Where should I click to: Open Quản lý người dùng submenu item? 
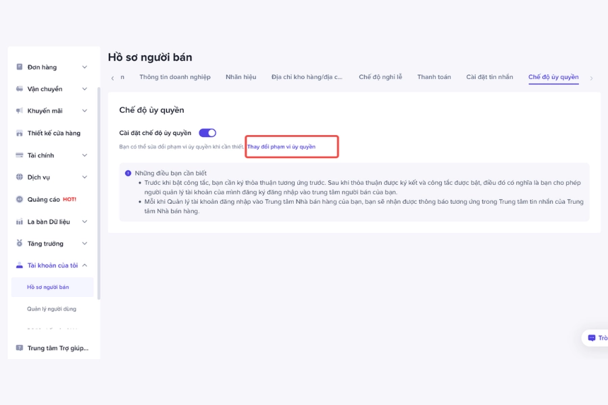tap(51, 309)
